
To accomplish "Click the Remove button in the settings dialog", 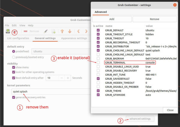I will click(x=154, y=19).
